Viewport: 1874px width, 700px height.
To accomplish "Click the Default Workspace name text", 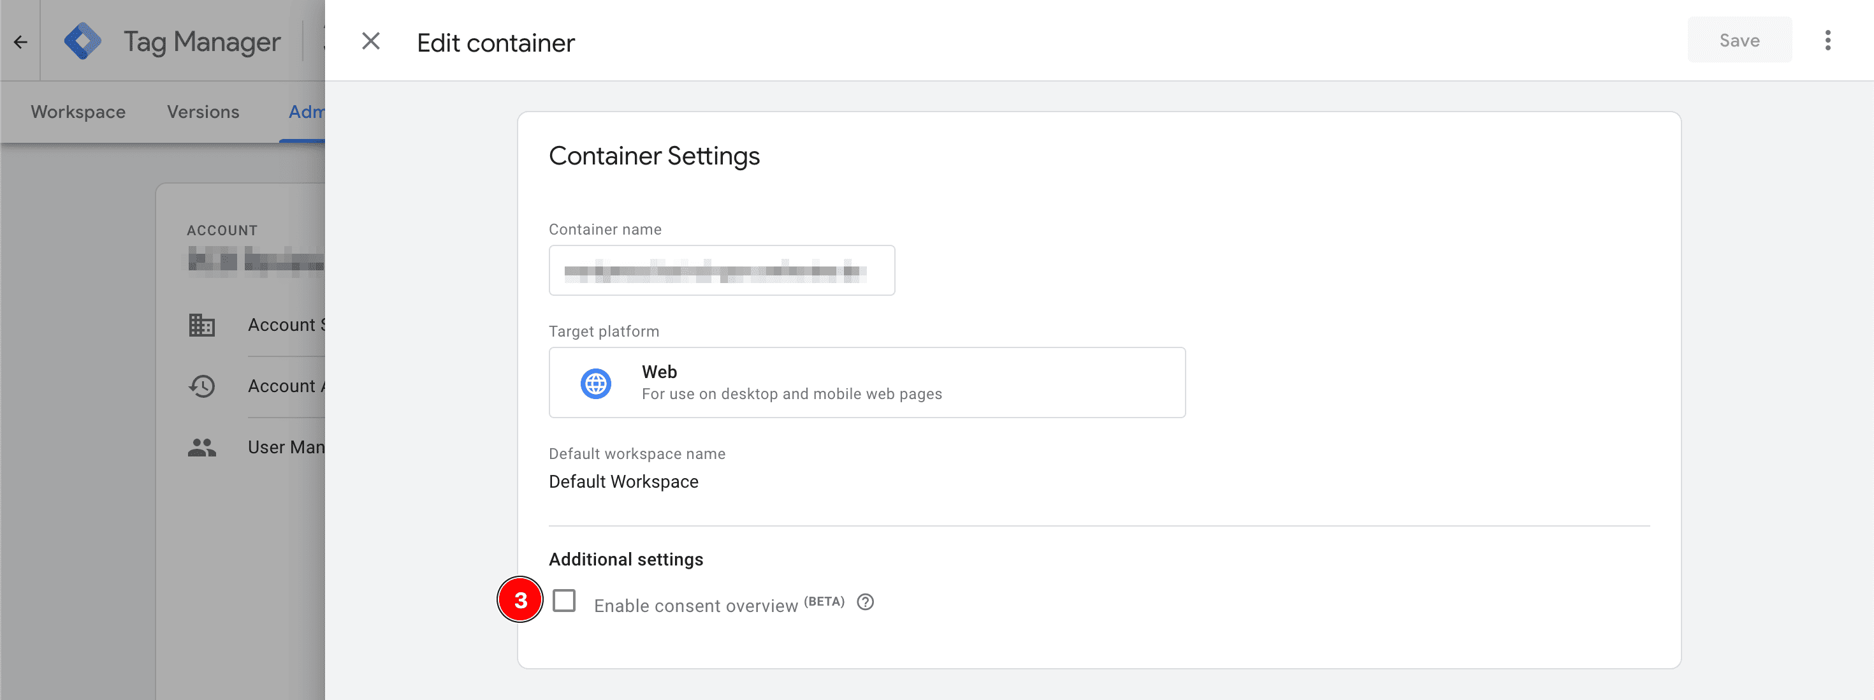I will point(623,482).
